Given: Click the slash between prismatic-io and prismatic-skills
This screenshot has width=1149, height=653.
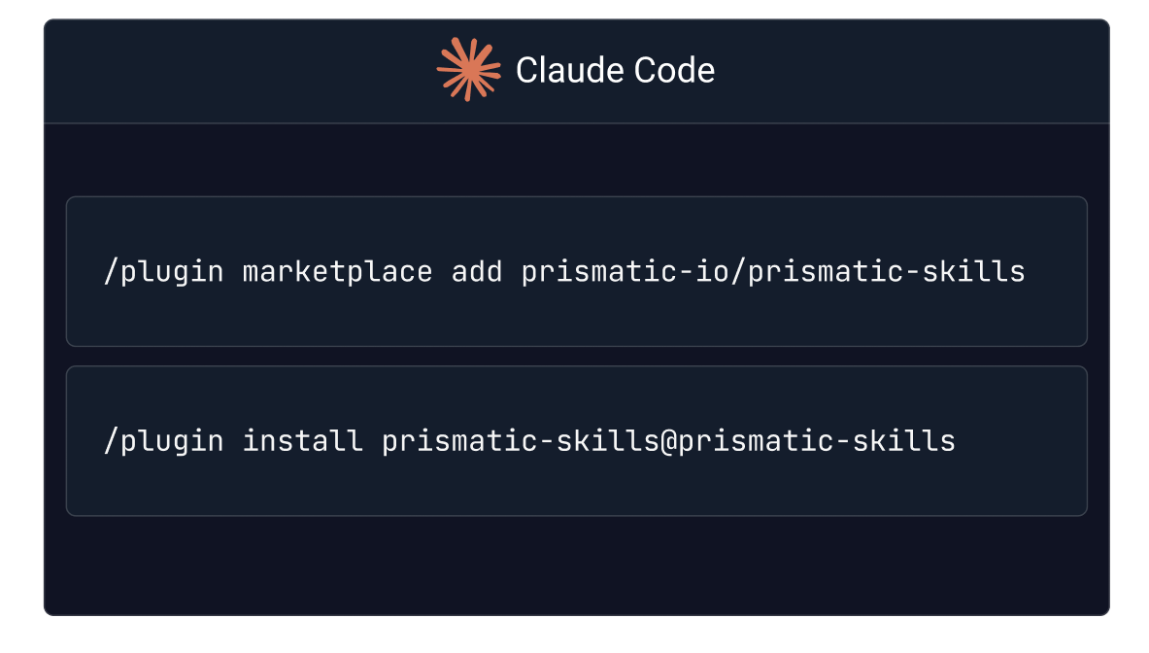Looking at the screenshot, I should tap(738, 272).
